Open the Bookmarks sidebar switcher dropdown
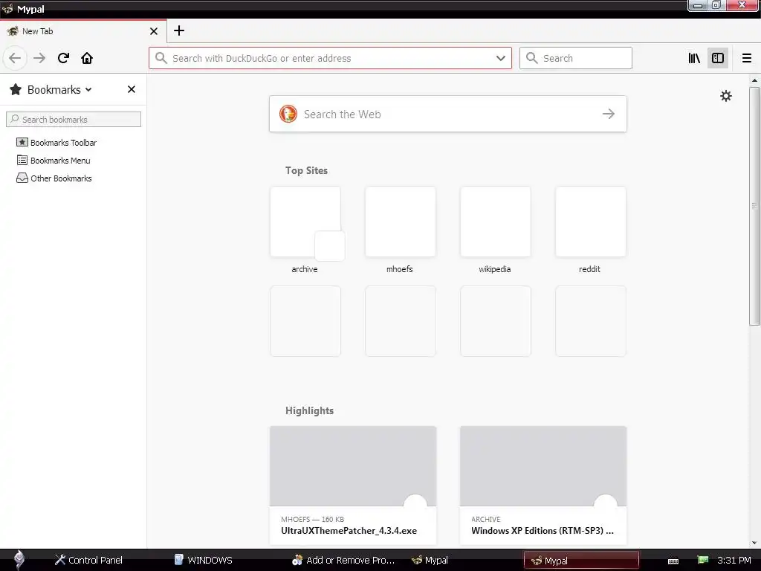761x571 pixels. pos(59,90)
